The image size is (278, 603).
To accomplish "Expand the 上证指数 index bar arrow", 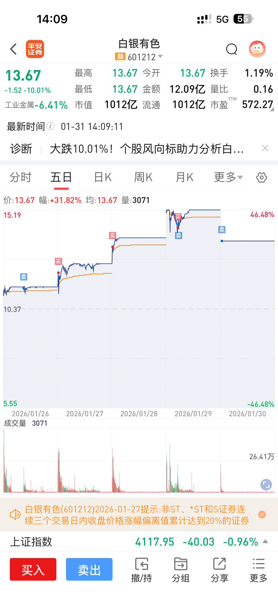I will (265, 541).
